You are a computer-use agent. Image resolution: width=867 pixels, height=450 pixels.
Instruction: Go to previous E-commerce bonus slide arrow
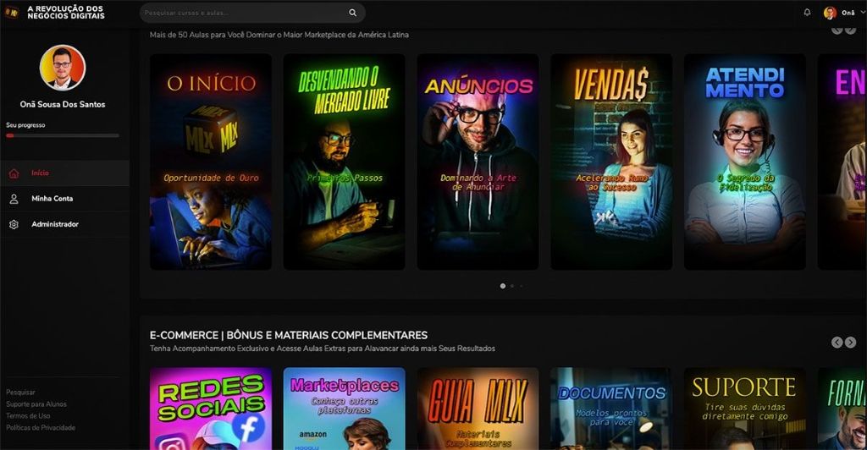(837, 343)
